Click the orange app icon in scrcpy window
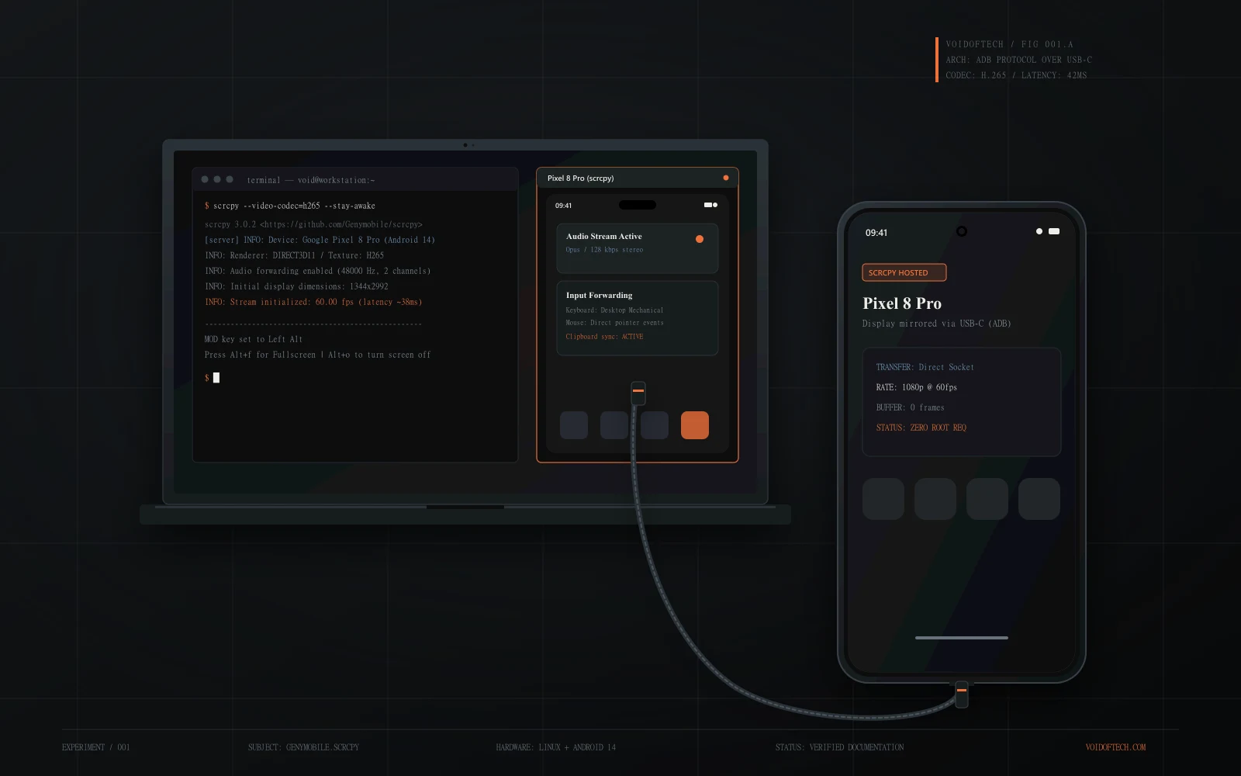The image size is (1241, 776). (694, 425)
